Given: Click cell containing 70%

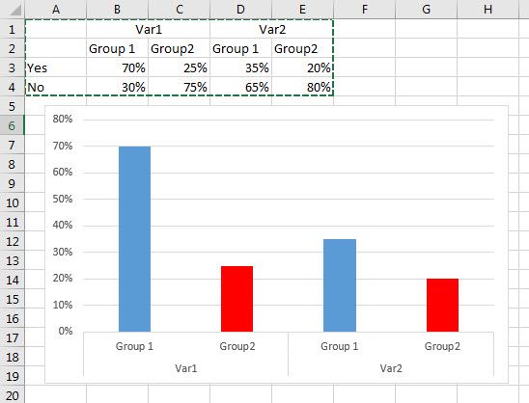Looking at the screenshot, I should [x=117, y=67].
